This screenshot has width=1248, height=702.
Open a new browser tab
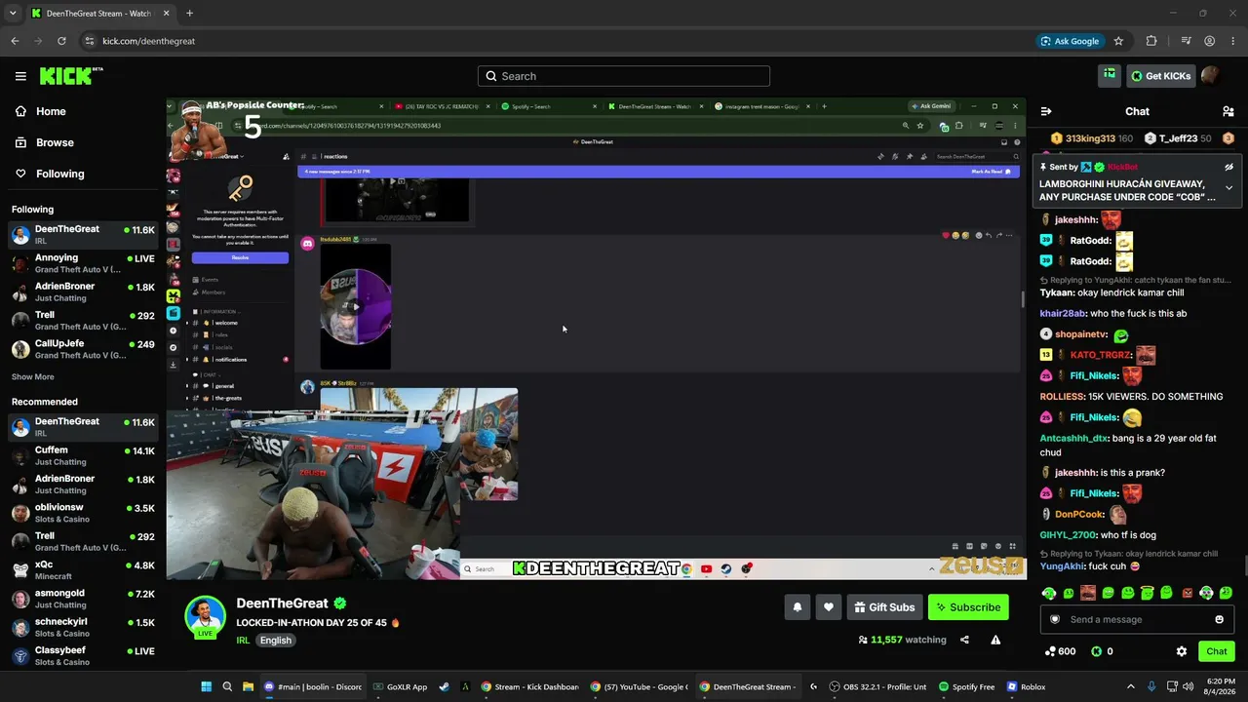[x=189, y=14]
